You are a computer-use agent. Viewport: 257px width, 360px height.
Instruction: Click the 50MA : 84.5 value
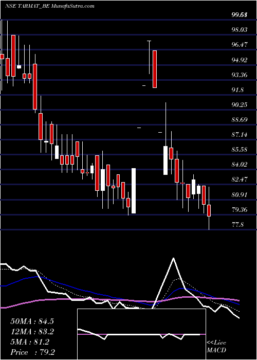click(x=32, y=321)
